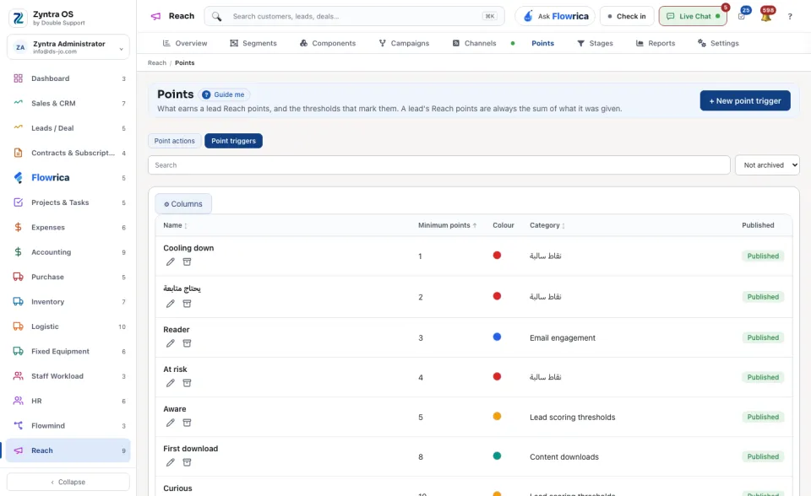
Task: Edit the At risk trigger
Action: pyautogui.click(x=170, y=383)
